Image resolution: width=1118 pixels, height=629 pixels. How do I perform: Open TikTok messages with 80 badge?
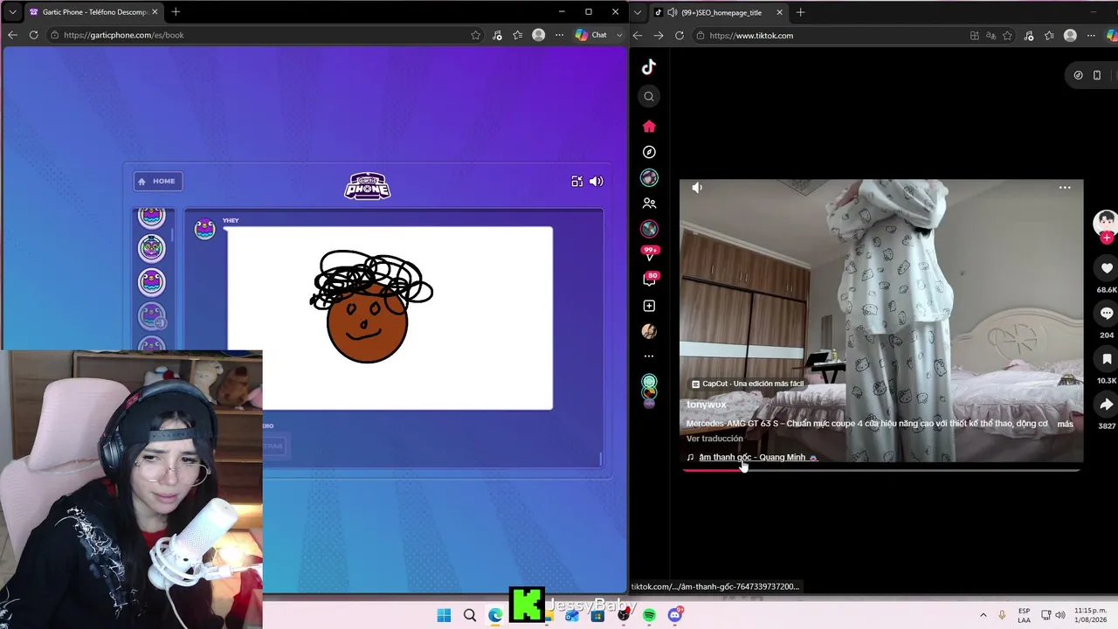click(649, 280)
